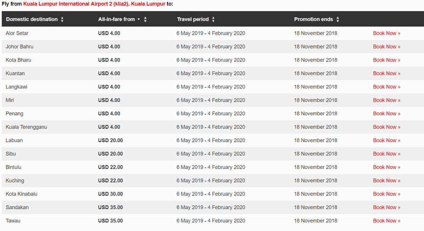424x231 pixels.
Task: Book Now for Kota Kinabalu
Action: [x=386, y=194]
